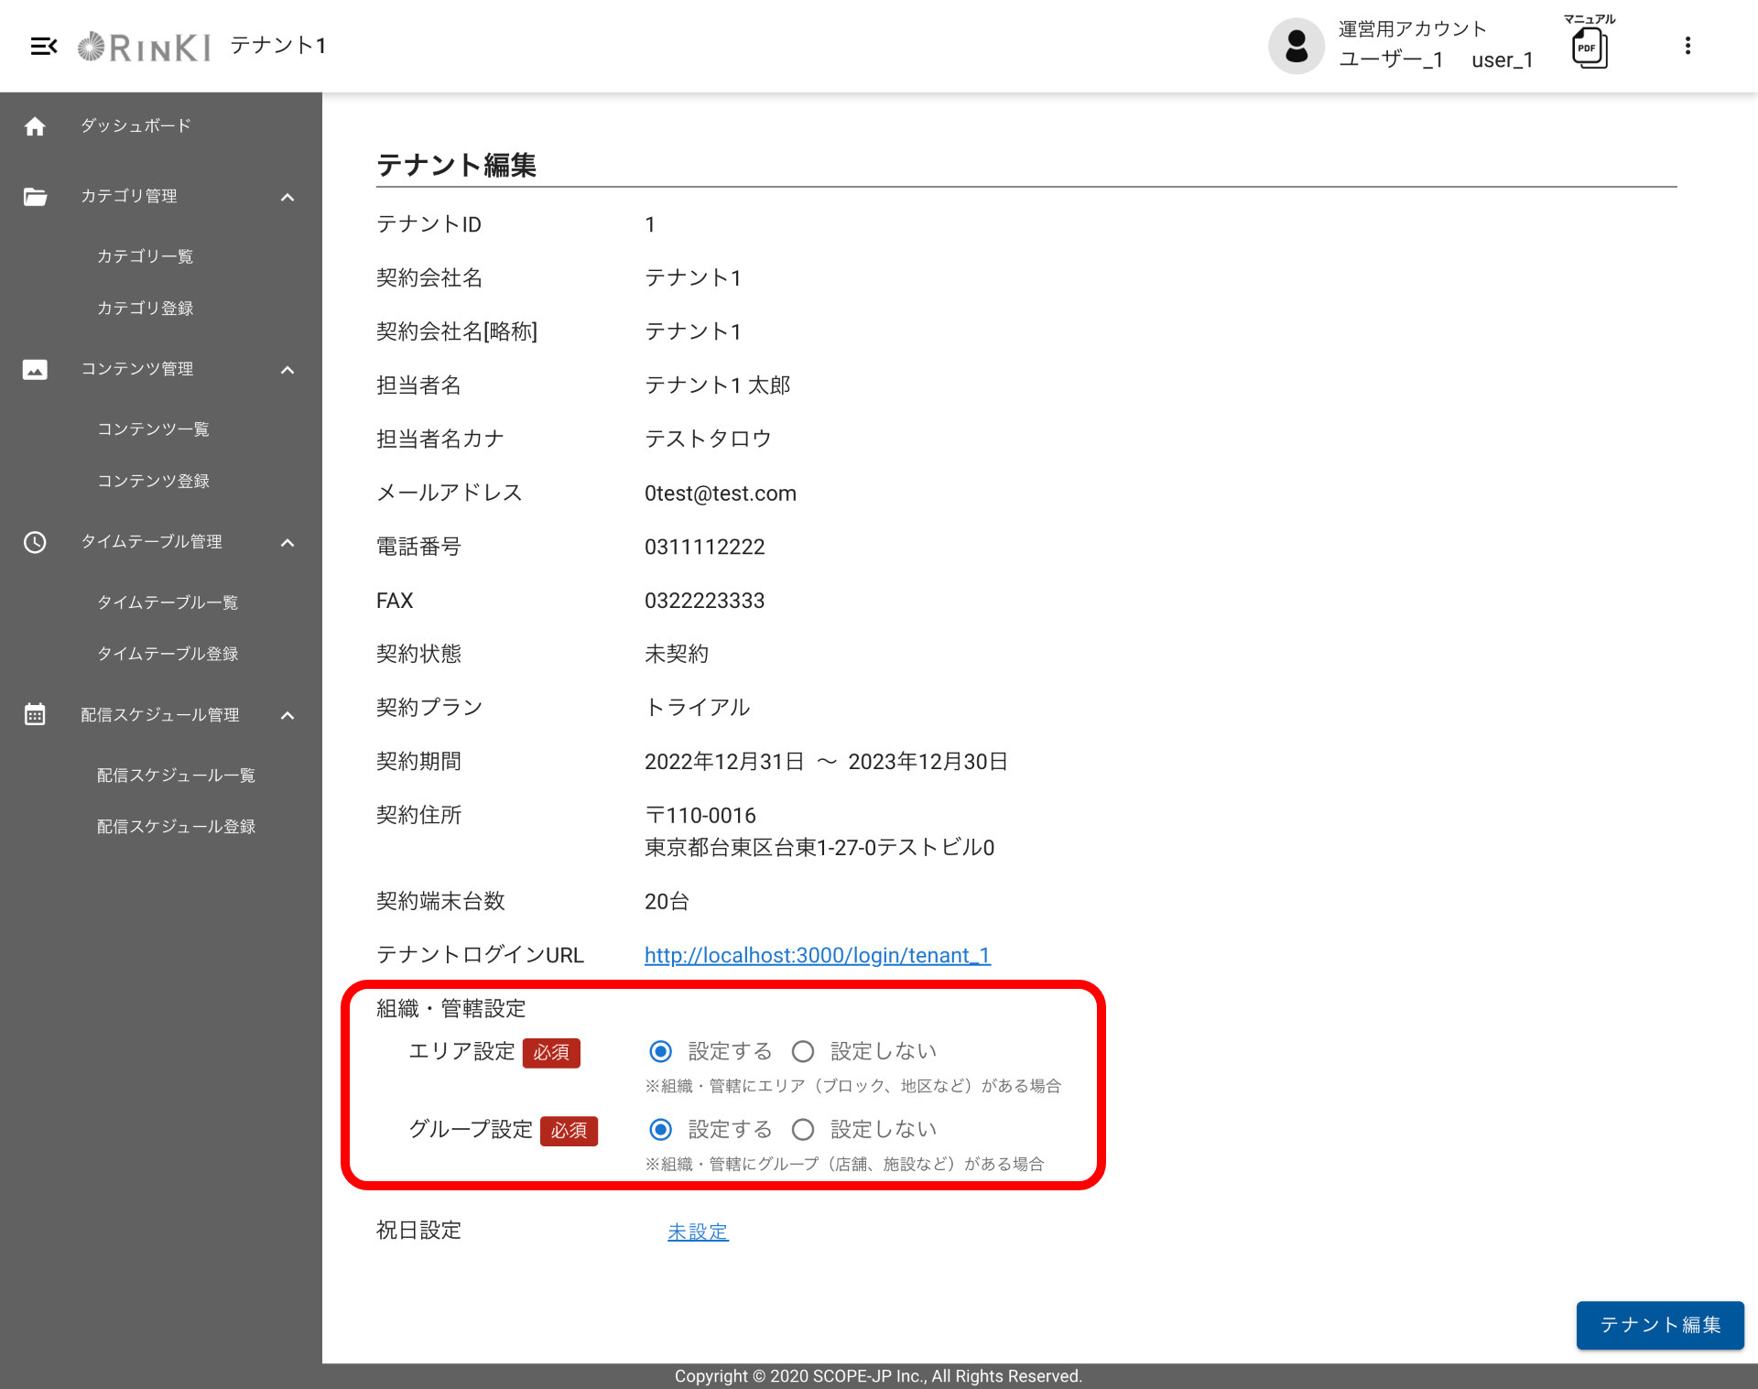Click the category management folder icon

point(35,197)
